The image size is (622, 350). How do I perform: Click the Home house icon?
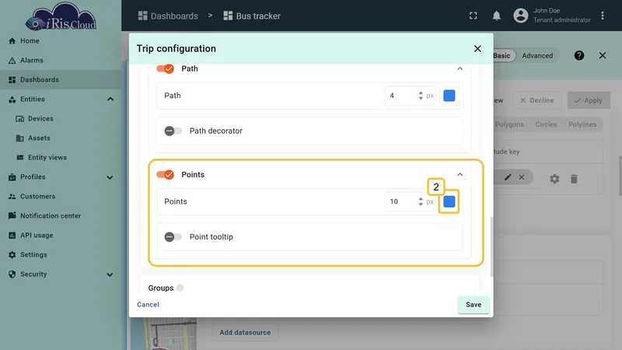coord(12,41)
